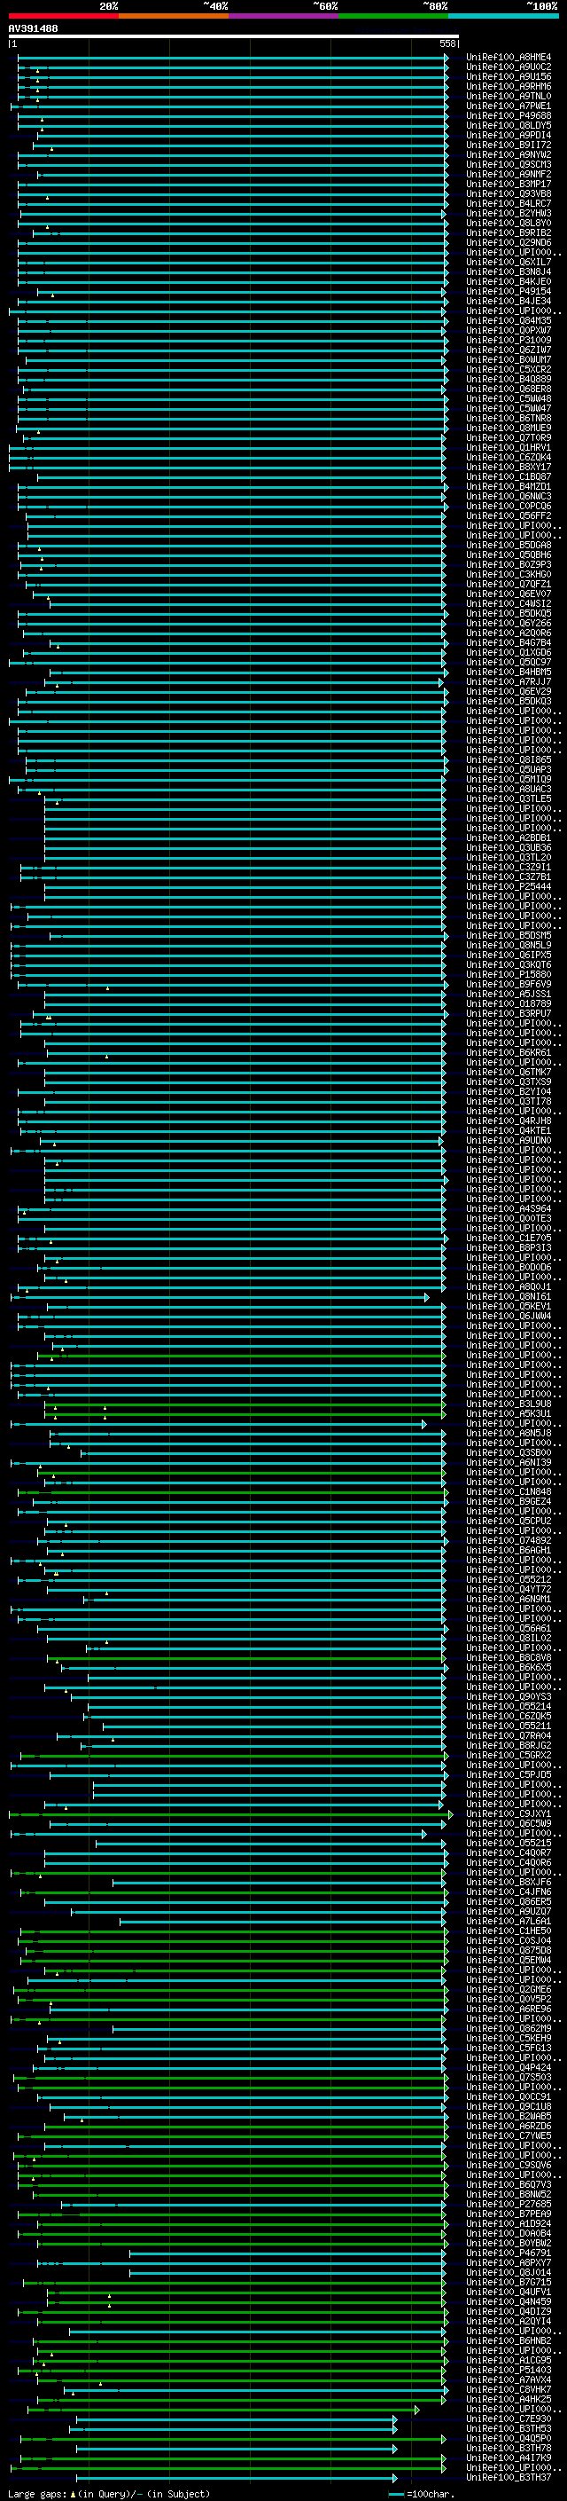Select hit label UniRef100_P27685
The width and height of the screenshot is (567, 2501).
(x=509, y=2204)
